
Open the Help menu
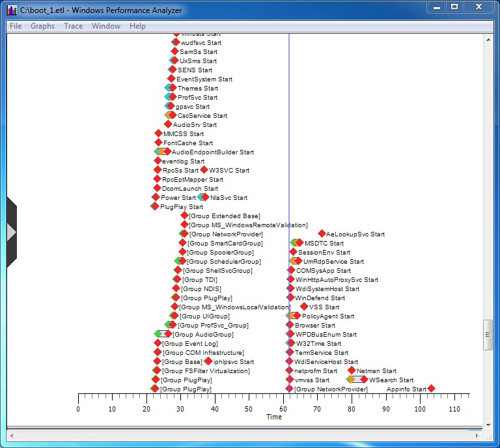[137, 26]
